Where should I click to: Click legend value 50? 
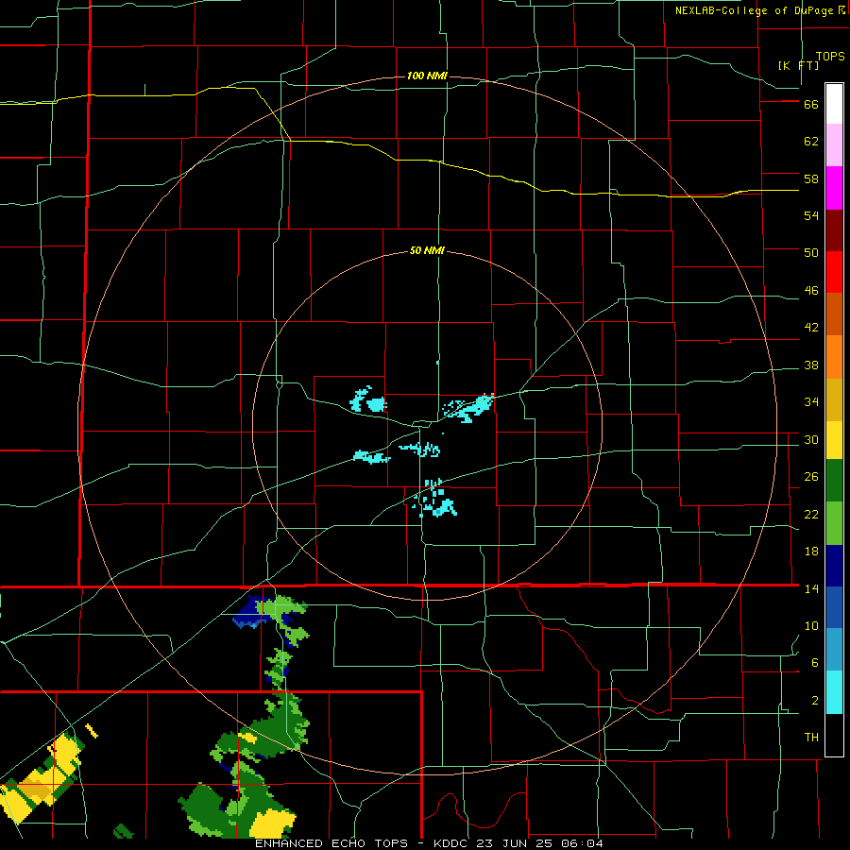(811, 252)
